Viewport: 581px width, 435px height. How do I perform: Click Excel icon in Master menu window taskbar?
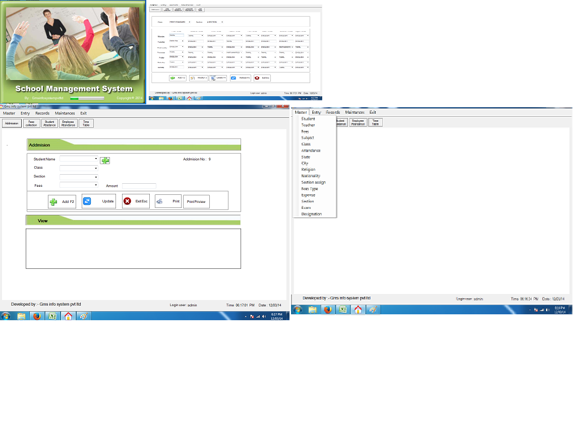343,310
